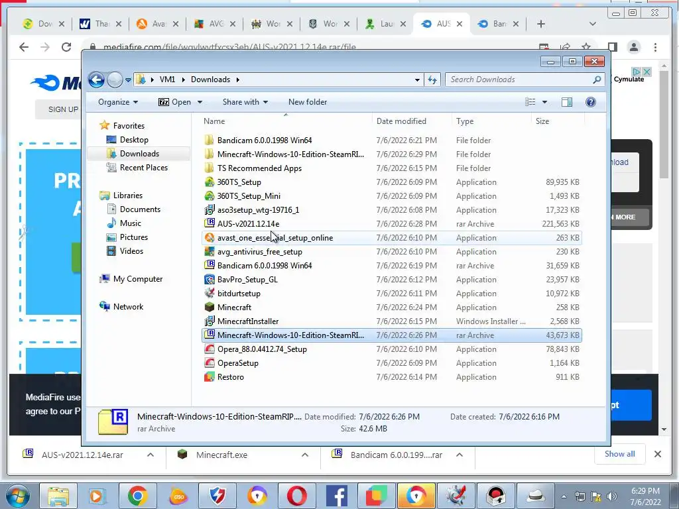Launch Opera from the taskbar
The width and height of the screenshot is (679, 509).
click(x=296, y=496)
